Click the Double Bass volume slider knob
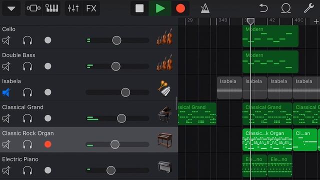The image size is (320, 180). [116, 66]
